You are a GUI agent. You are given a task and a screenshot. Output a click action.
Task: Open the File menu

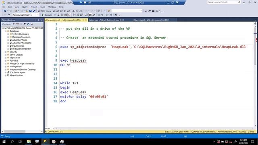point(3,7)
